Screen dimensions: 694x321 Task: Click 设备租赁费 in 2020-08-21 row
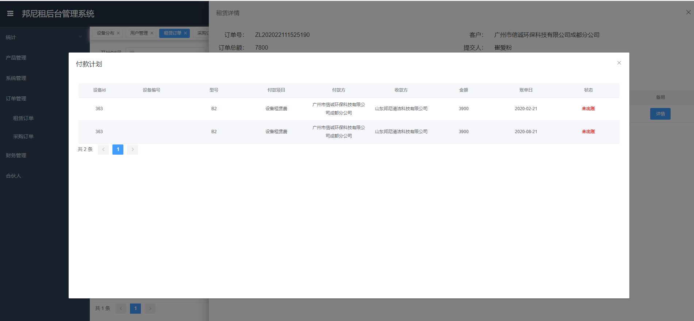pos(276,132)
